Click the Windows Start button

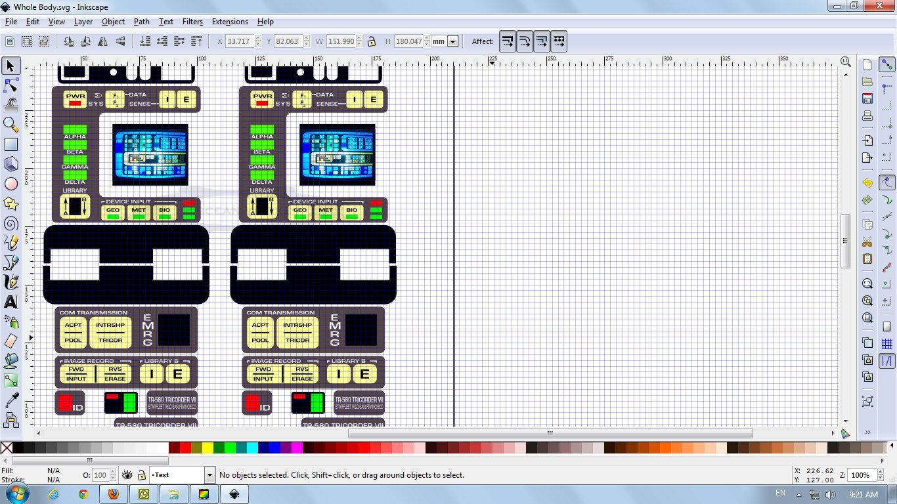click(x=18, y=493)
